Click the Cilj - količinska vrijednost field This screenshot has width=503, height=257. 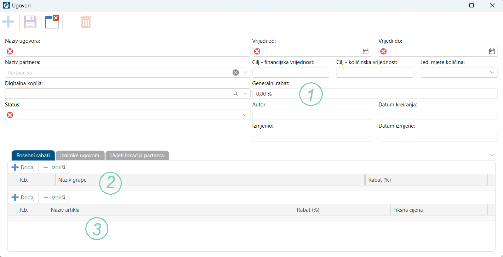tap(375, 72)
